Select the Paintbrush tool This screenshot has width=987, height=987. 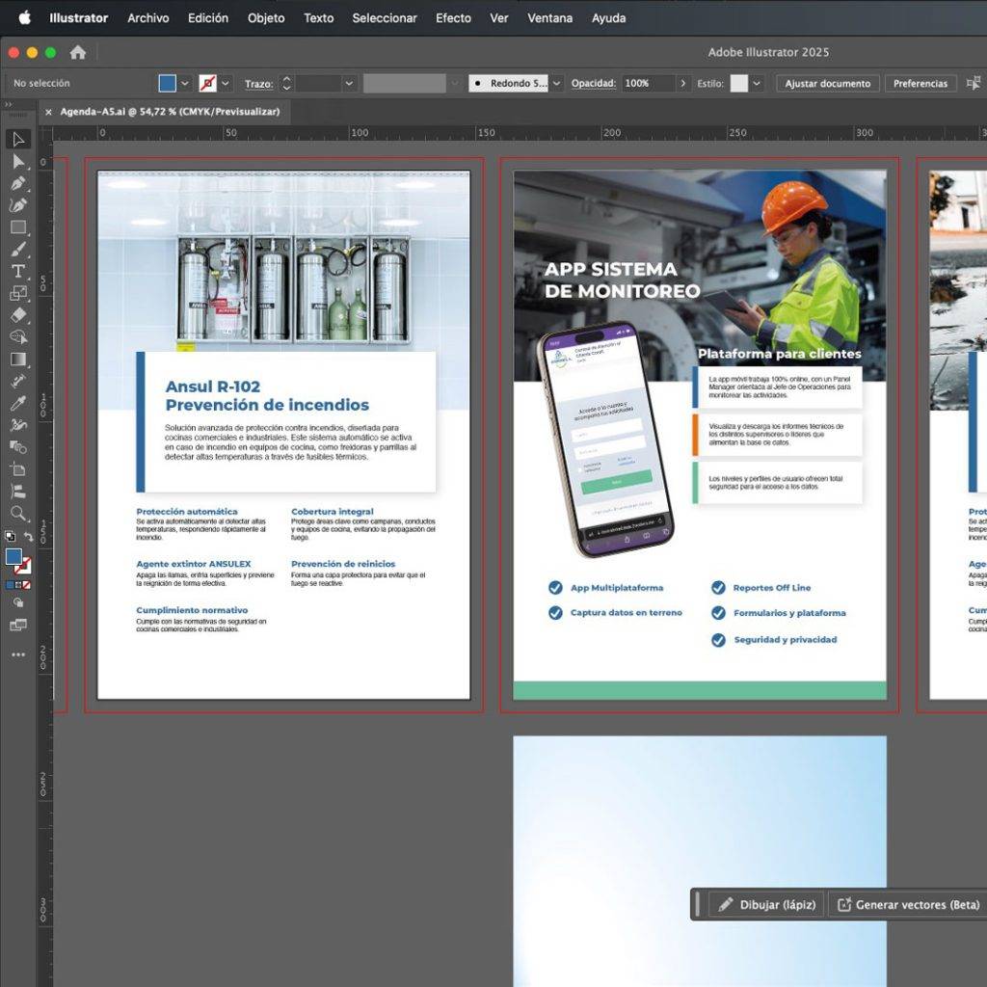pyautogui.click(x=18, y=250)
